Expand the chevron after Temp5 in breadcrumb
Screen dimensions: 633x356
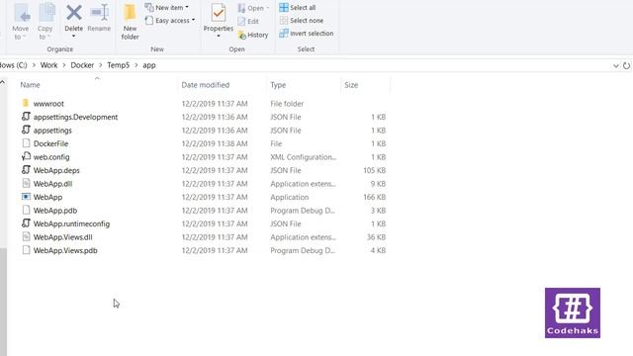click(x=136, y=65)
